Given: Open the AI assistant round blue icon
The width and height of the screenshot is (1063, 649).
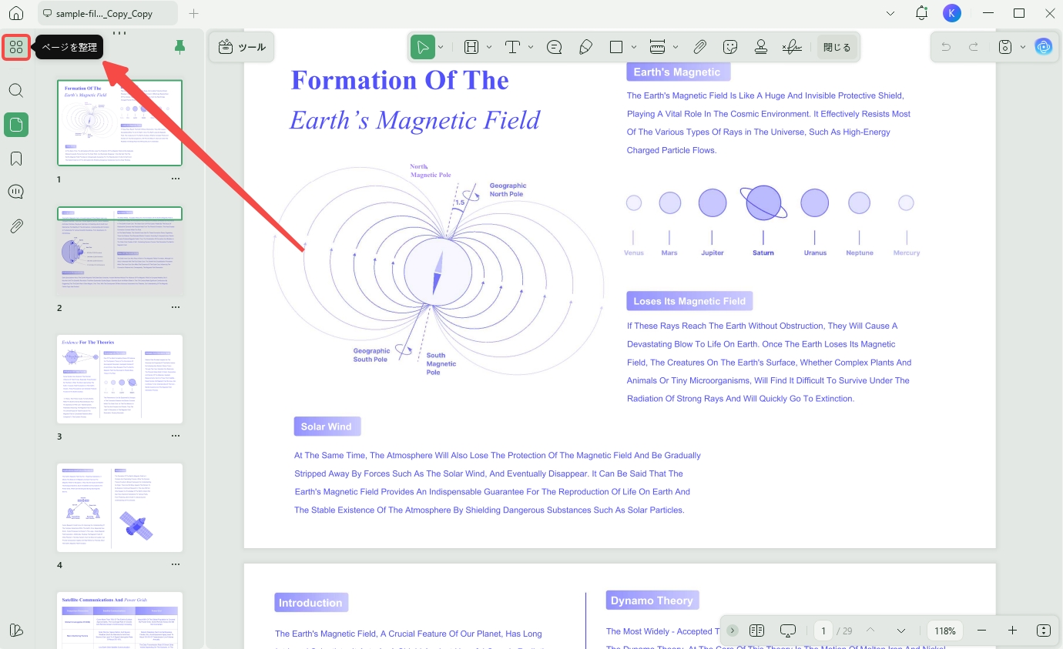Looking at the screenshot, I should [x=1044, y=47].
